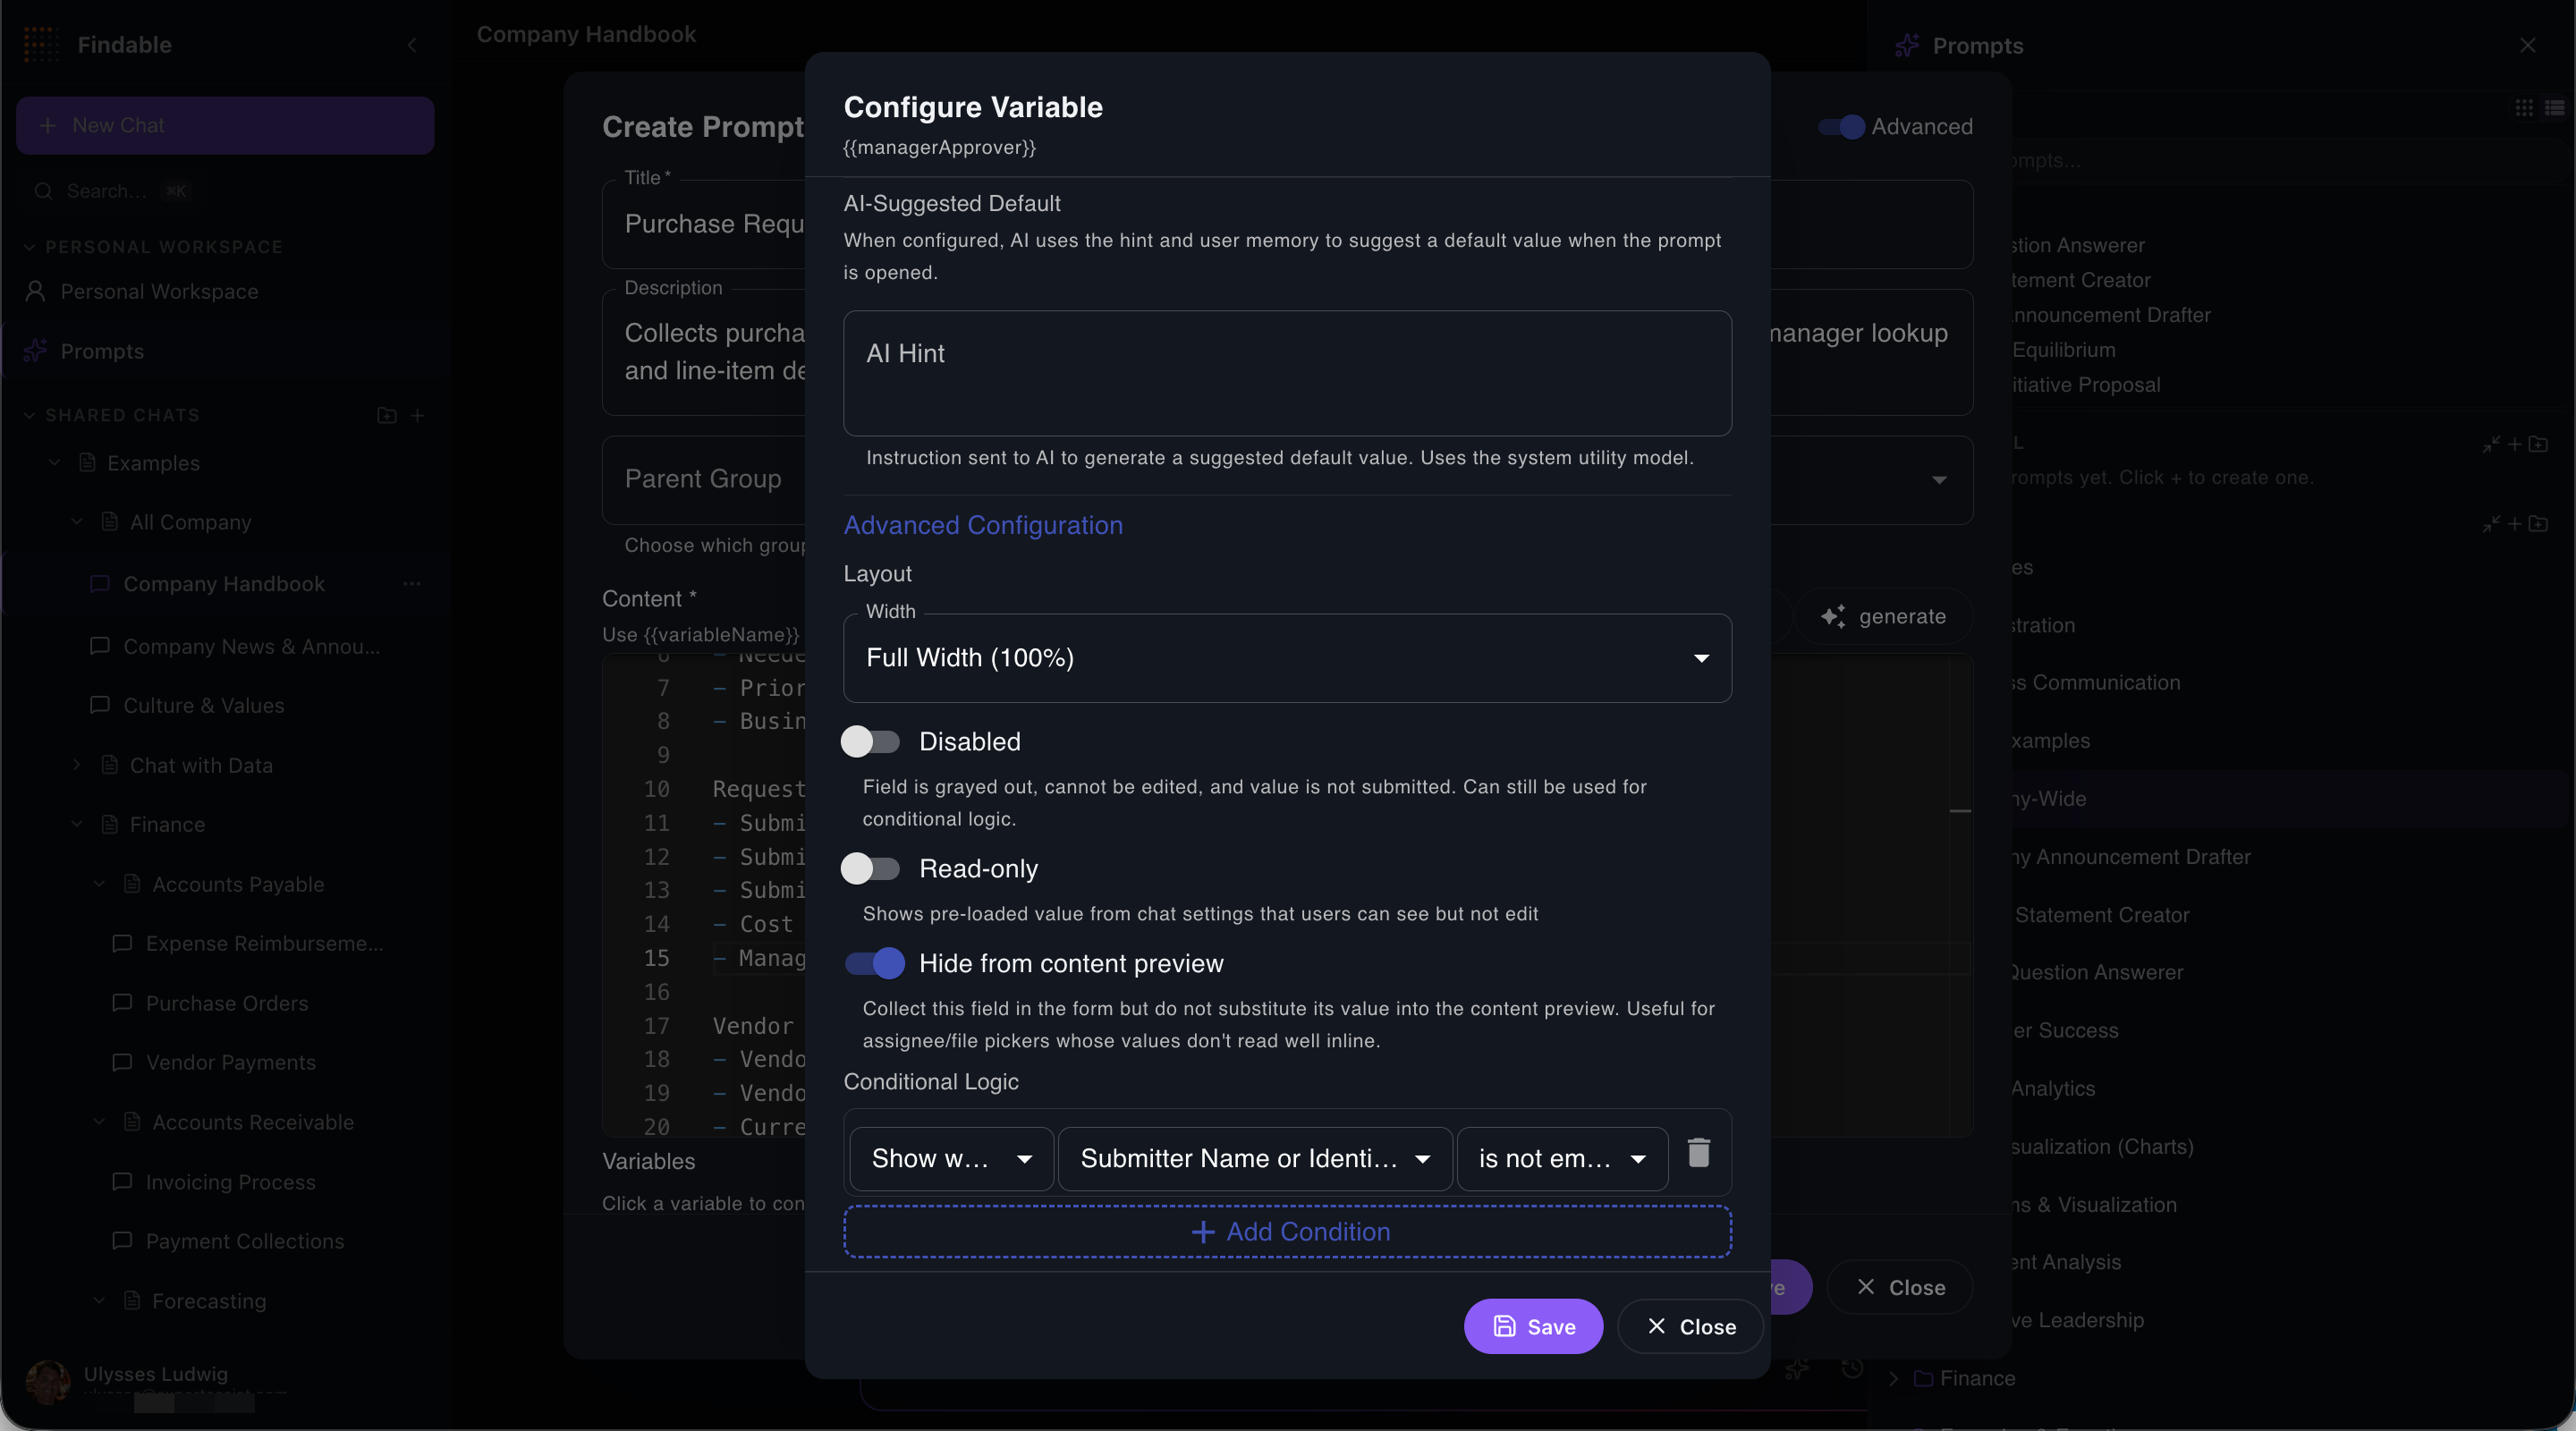Click Advanced Configuration heading
The image size is (2576, 1431).
coord(983,525)
